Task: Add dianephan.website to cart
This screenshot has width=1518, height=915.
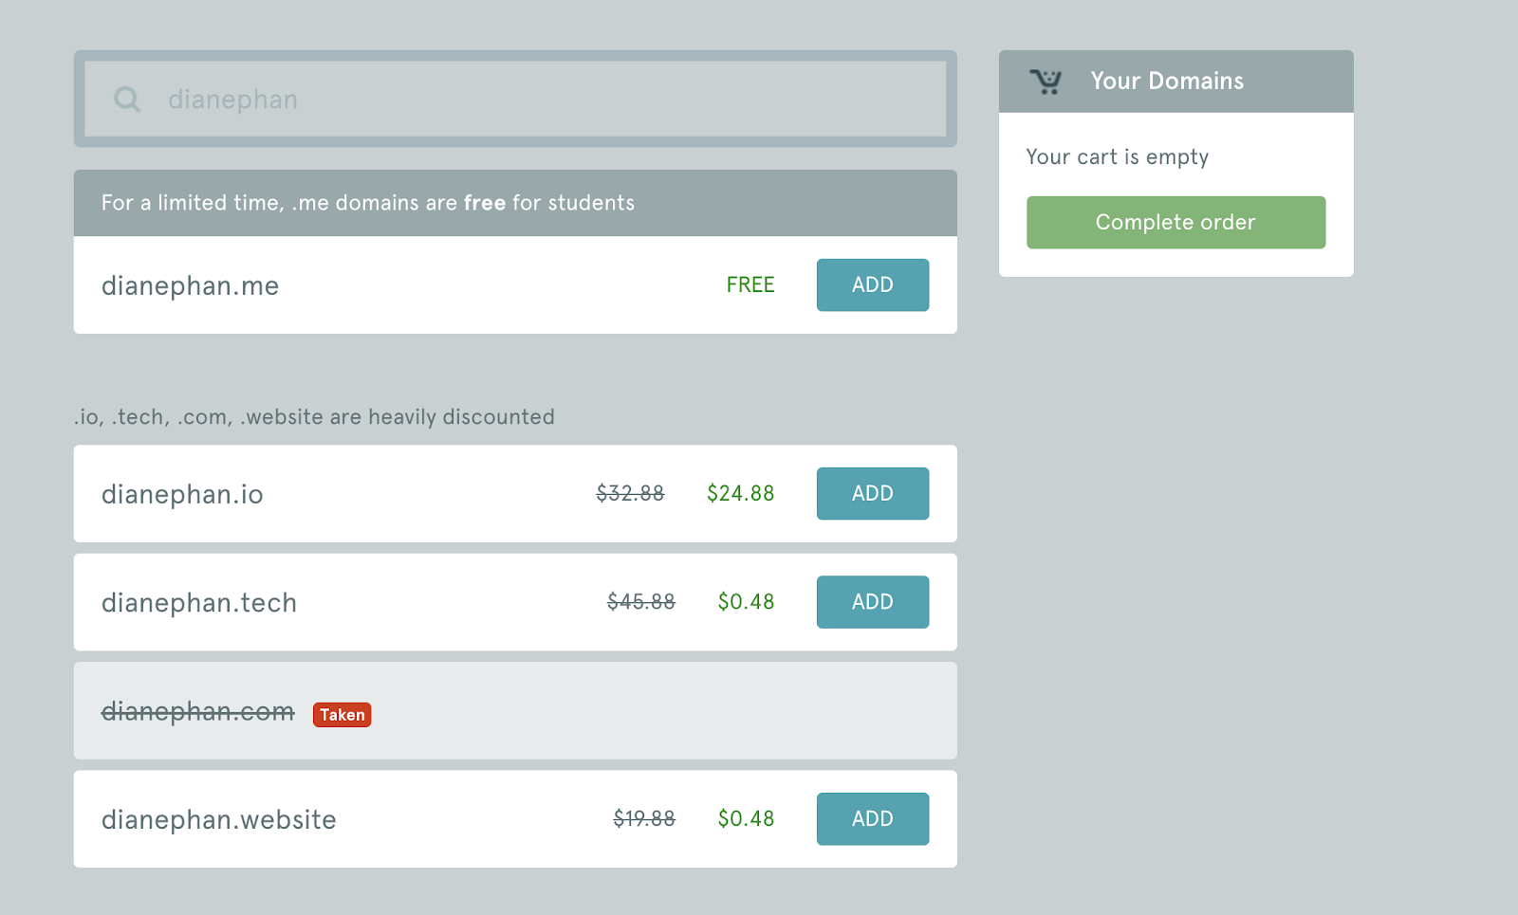Action: 873,819
